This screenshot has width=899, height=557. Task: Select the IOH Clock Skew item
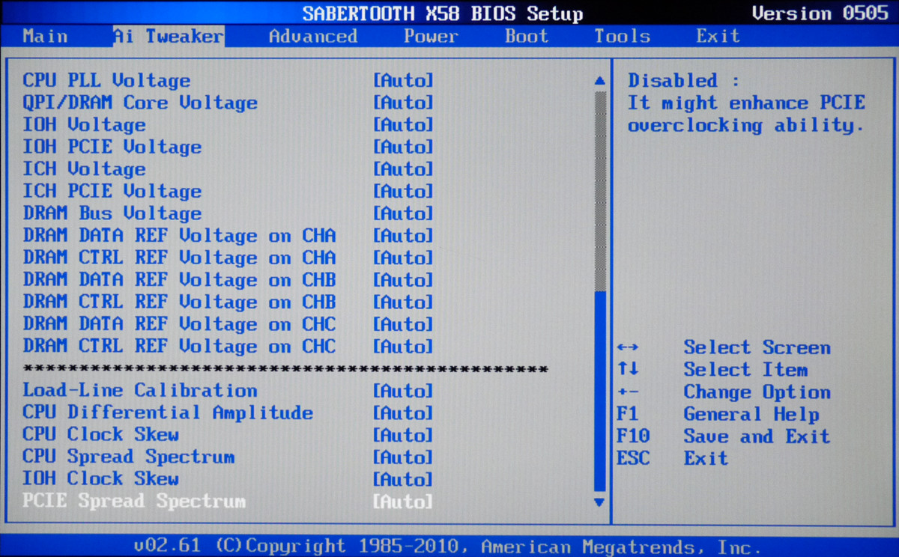[100, 479]
